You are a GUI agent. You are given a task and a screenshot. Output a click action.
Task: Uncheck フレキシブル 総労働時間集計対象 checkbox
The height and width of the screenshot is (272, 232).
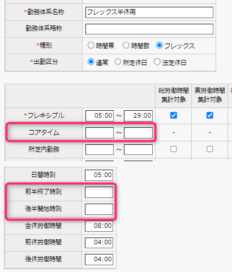pyautogui.click(x=174, y=115)
